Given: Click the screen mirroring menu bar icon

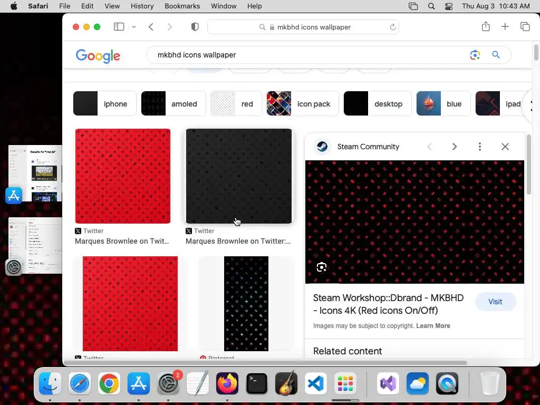Looking at the screenshot, I should [x=413, y=6].
